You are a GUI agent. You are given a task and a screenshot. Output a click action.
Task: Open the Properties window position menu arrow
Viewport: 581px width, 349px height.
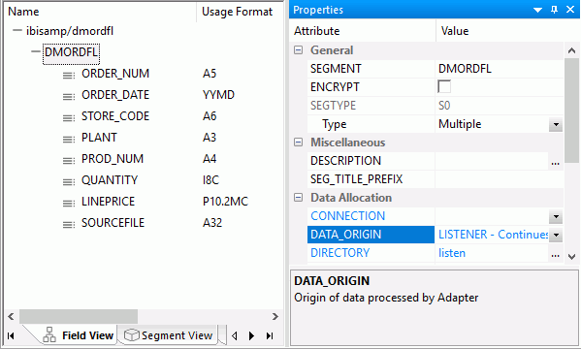coord(537,10)
